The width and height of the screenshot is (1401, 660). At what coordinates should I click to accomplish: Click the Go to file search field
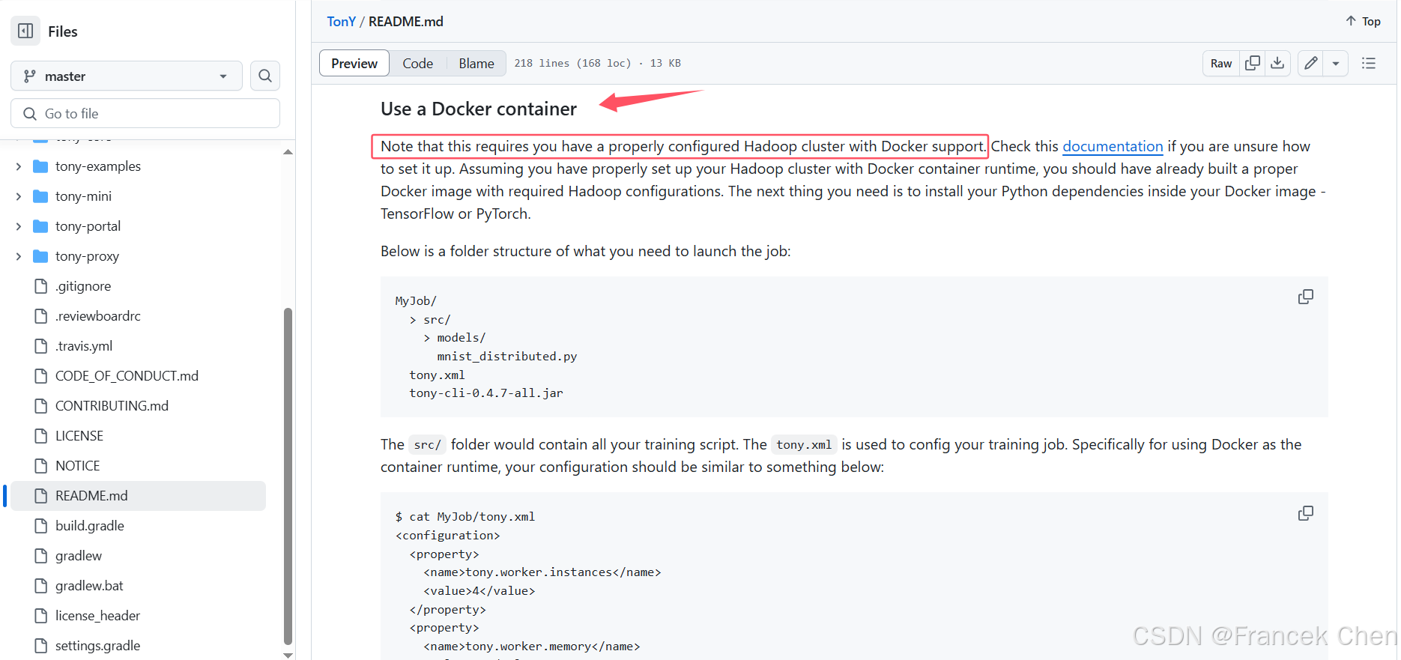pos(145,113)
